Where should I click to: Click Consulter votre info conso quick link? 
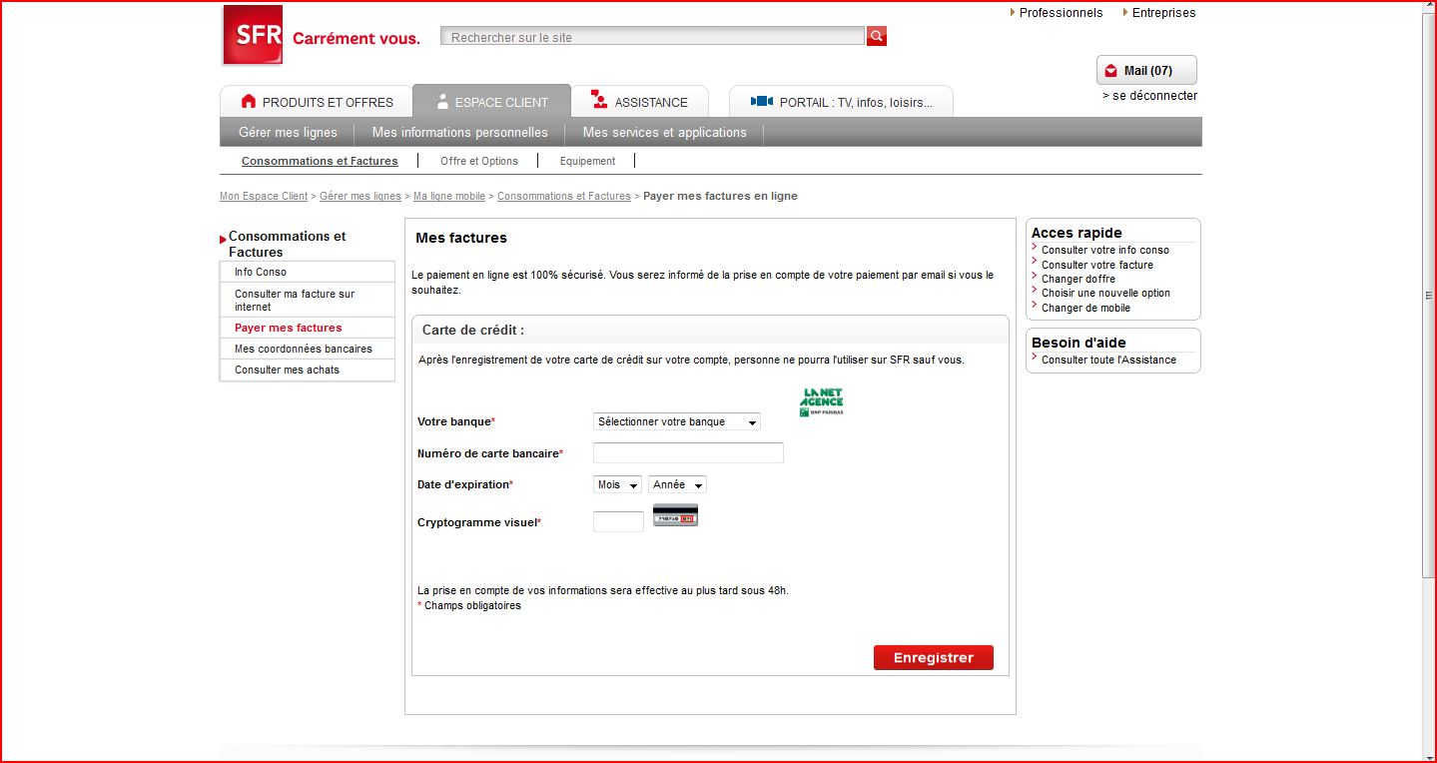pos(1105,250)
